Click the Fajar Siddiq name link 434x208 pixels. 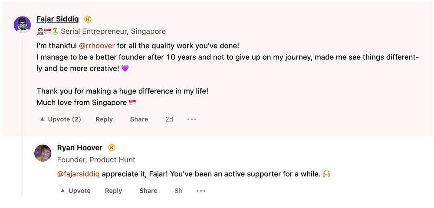[58, 19]
